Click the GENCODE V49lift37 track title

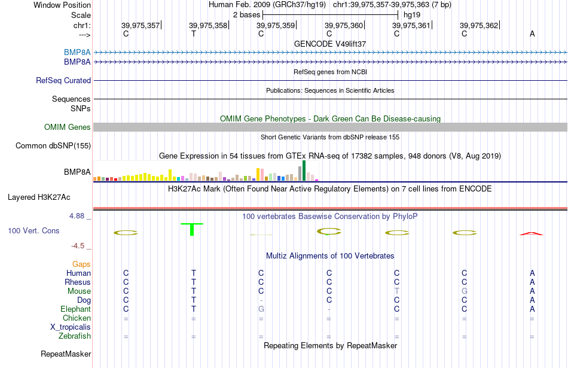[x=330, y=44]
